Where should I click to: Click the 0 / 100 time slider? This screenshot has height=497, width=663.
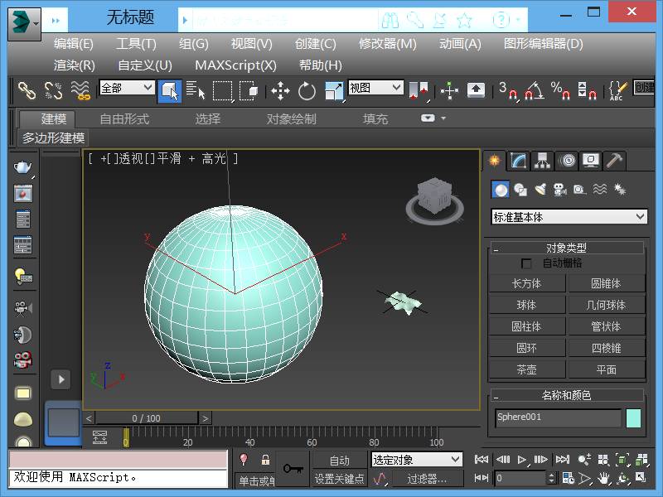tap(147, 418)
